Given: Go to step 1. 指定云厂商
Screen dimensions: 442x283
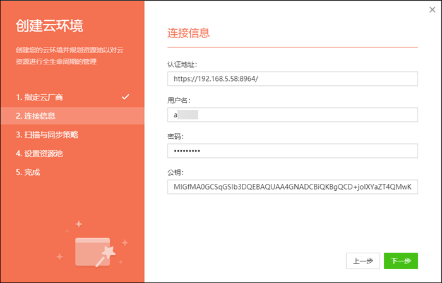Looking at the screenshot, I should pyautogui.click(x=39, y=97).
